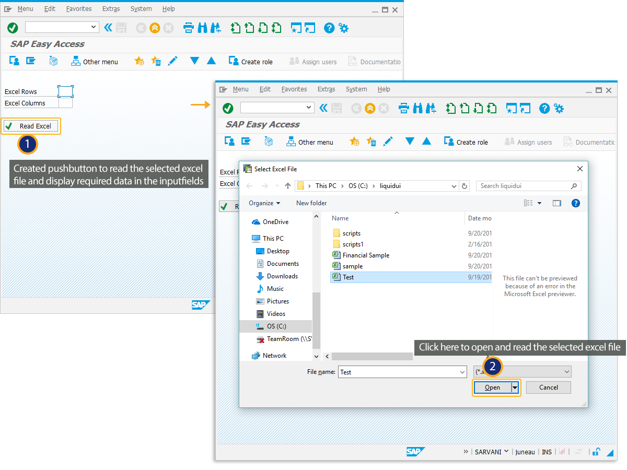
Task: Click the Up folder arrow in the file dialog
Action: pyautogui.click(x=288, y=186)
